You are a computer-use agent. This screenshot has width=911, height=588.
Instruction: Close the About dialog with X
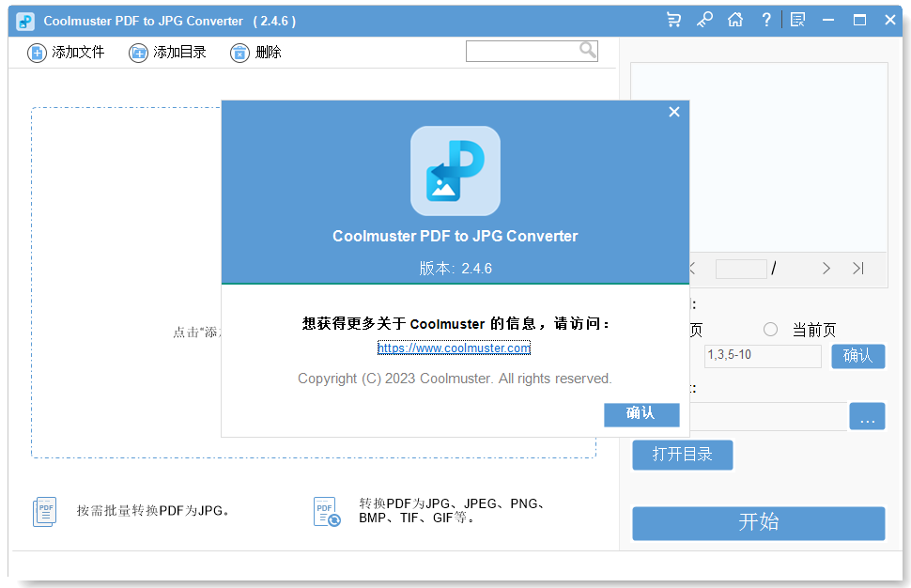point(674,112)
